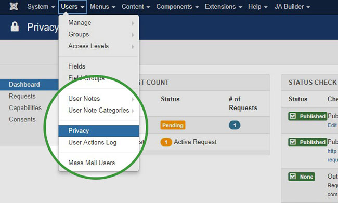Screen dimensions: 338x203
Task: Click the Status header in request count table
Action: point(170,99)
